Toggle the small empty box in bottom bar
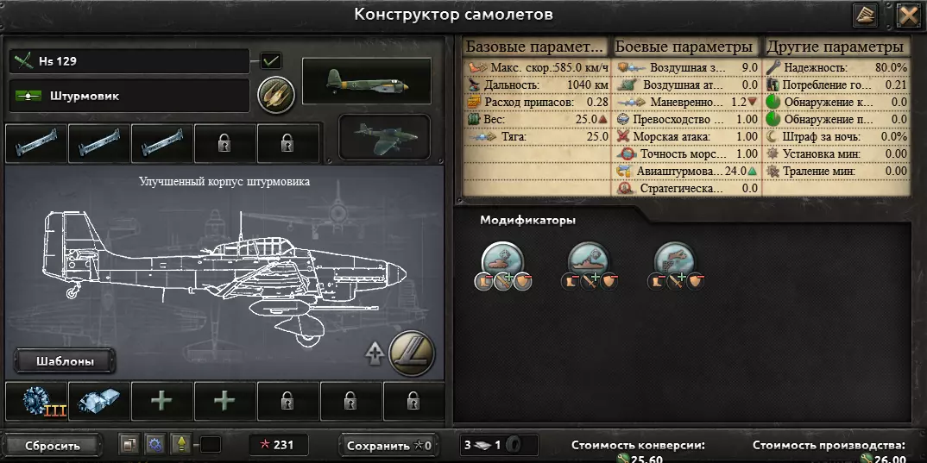The height and width of the screenshot is (463, 927). tap(211, 445)
